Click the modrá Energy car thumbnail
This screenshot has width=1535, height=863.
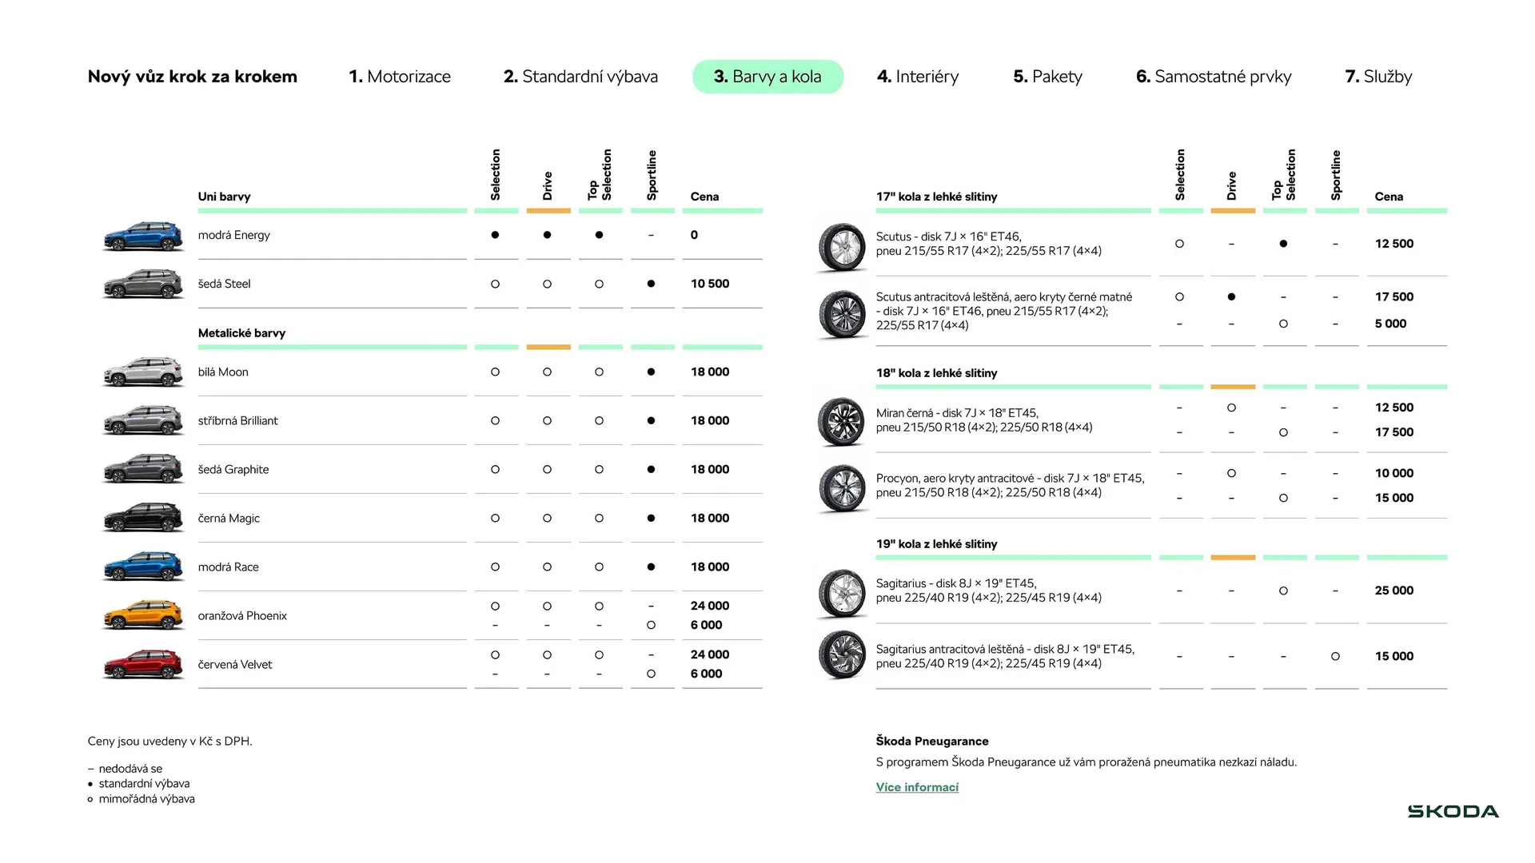(143, 236)
